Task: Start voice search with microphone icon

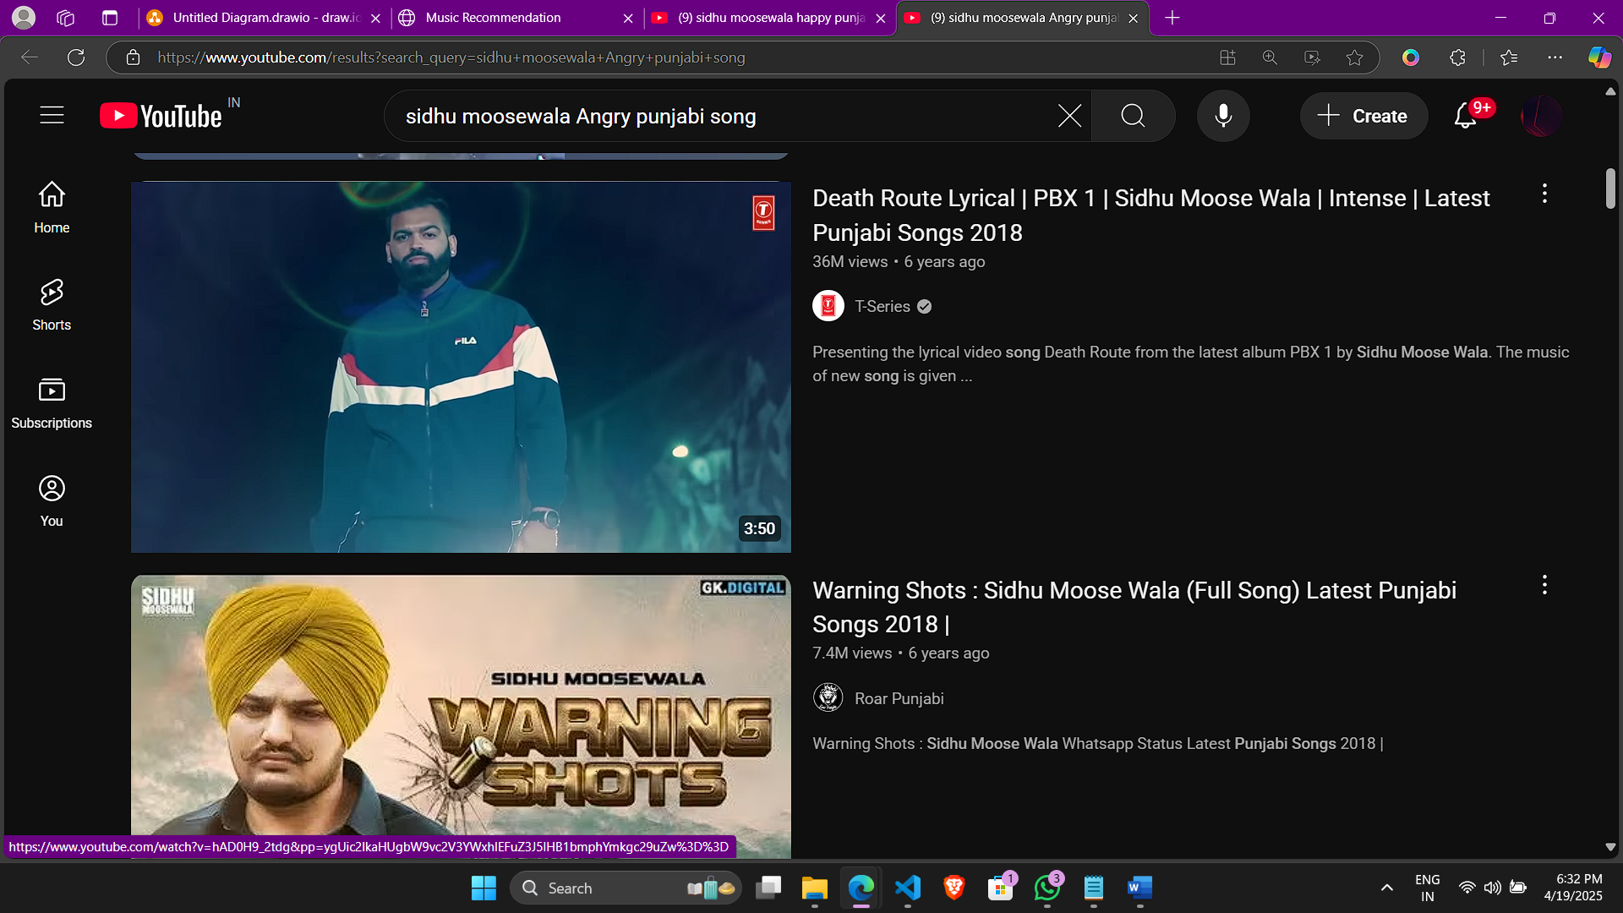Action: pos(1222,116)
